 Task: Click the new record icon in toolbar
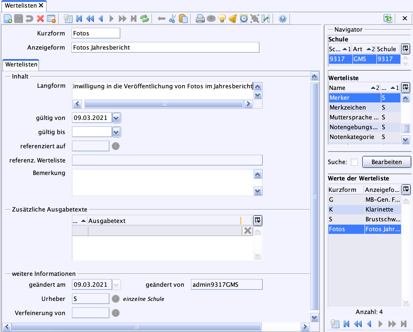(8, 19)
